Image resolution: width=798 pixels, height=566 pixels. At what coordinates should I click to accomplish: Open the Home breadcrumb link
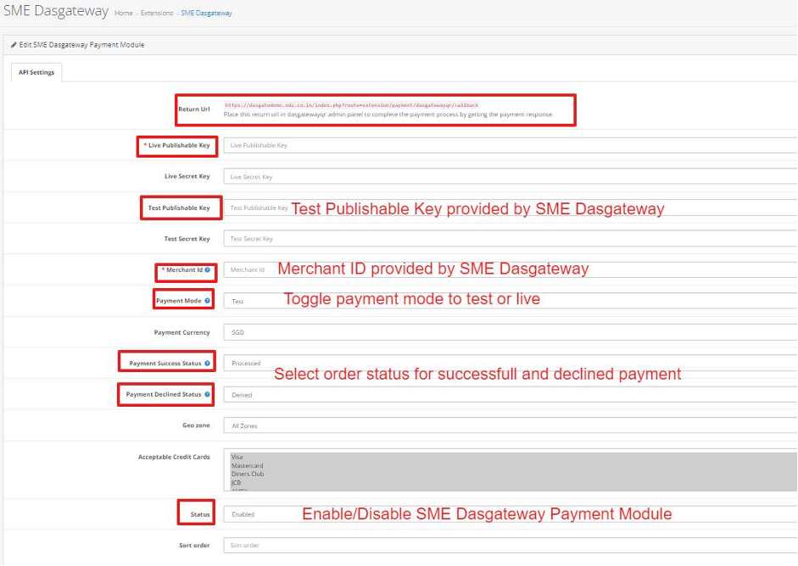click(123, 14)
